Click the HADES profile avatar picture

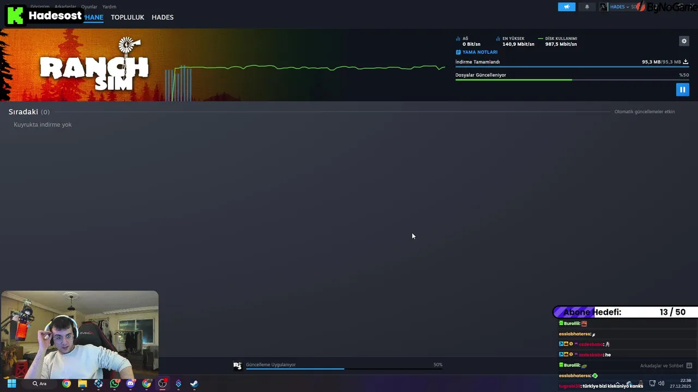point(603,7)
